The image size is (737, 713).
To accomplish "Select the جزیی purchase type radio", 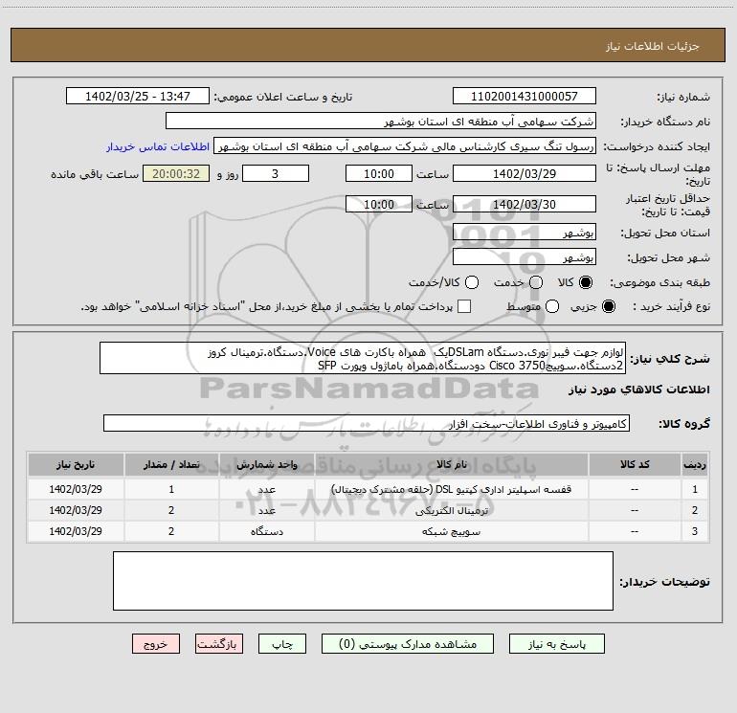I will (609, 307).
